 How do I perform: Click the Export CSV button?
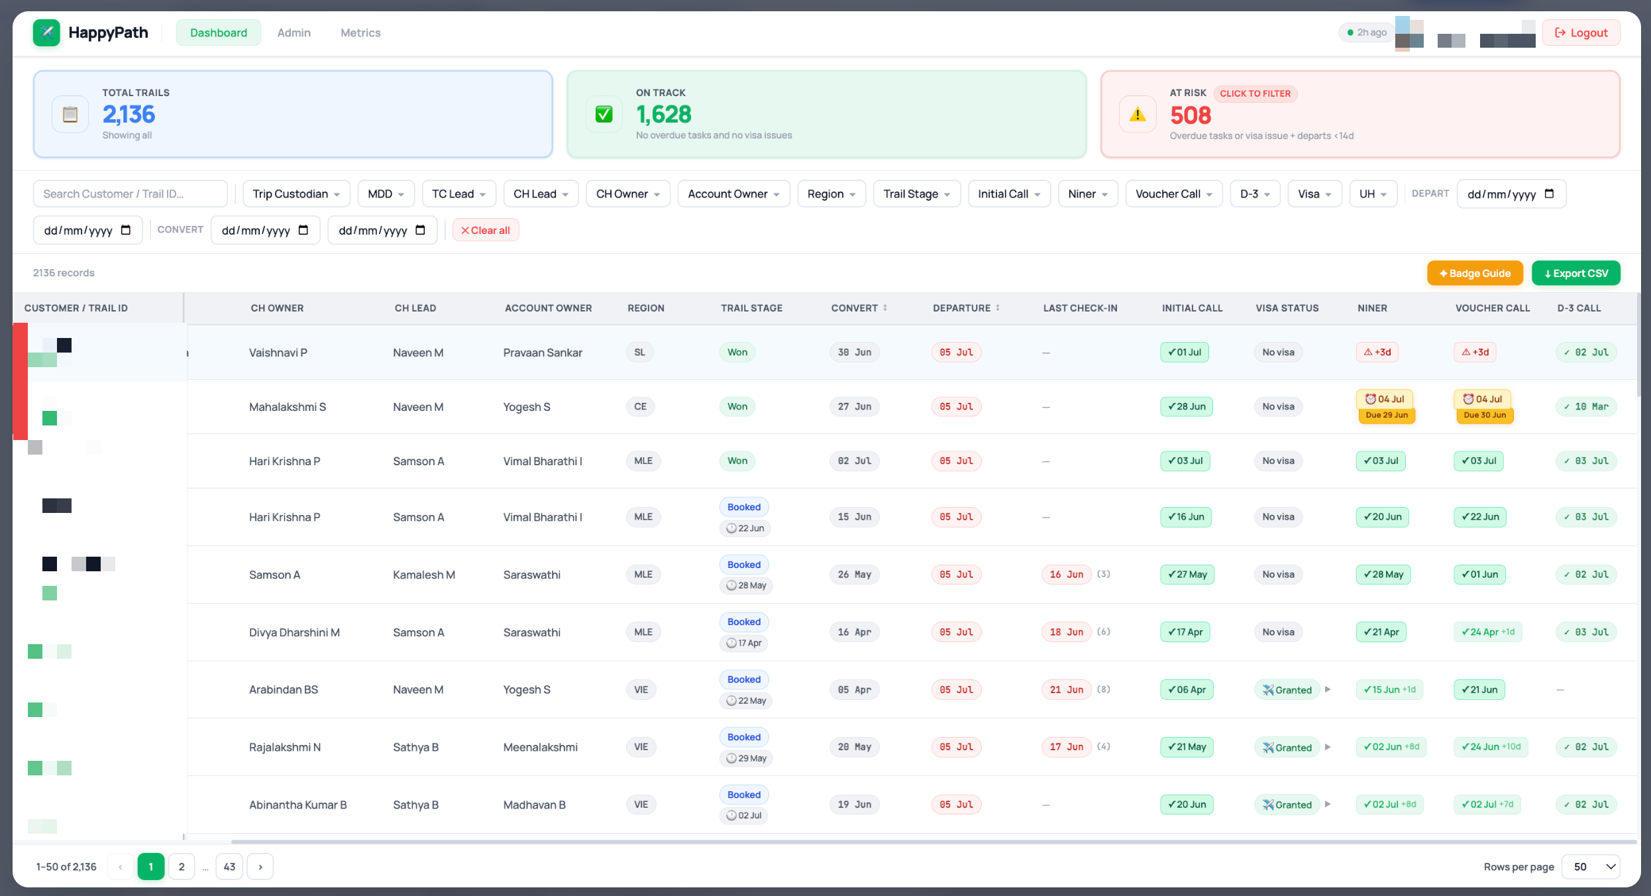pos(1575,273)
